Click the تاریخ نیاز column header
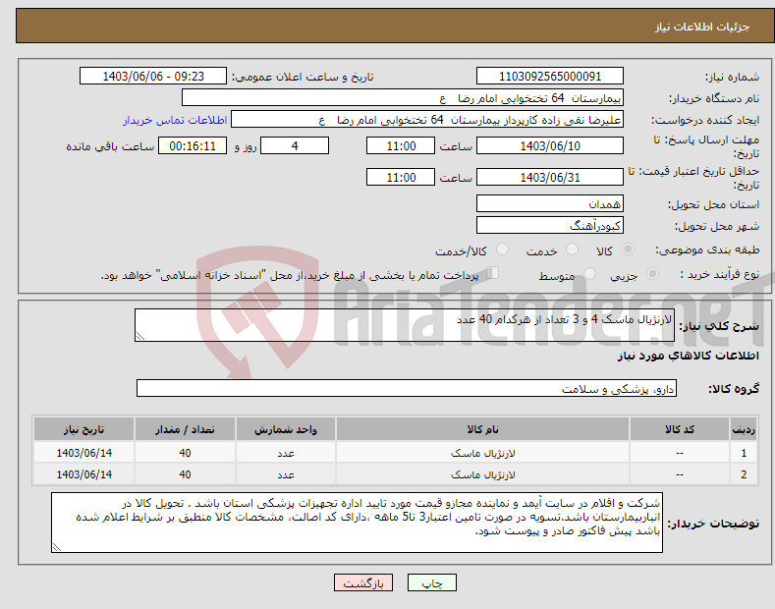775x609 pixels. point(84,429)
